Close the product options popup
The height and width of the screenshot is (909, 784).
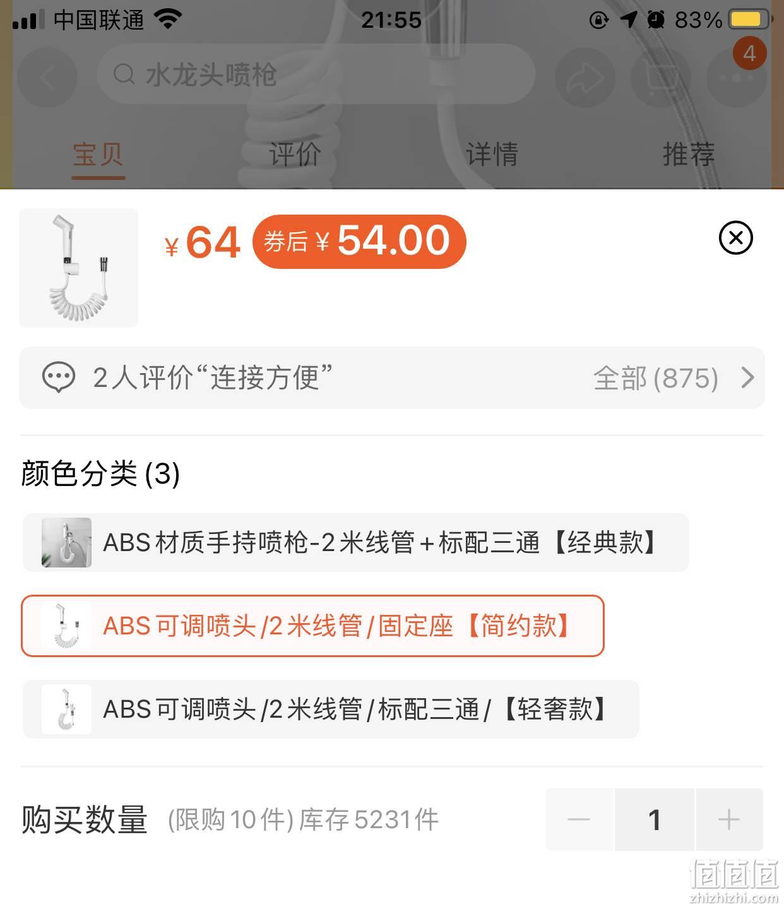735,238
